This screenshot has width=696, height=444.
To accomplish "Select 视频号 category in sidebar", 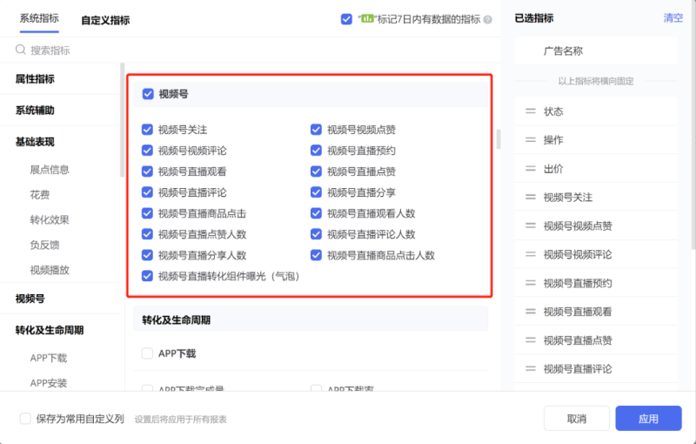I will [30, 299].
